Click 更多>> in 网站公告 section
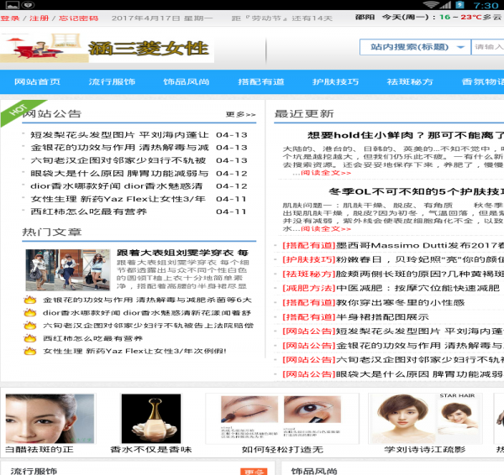Image resolution: width=504 pixels, height=475 pixels. coord(240,114)
